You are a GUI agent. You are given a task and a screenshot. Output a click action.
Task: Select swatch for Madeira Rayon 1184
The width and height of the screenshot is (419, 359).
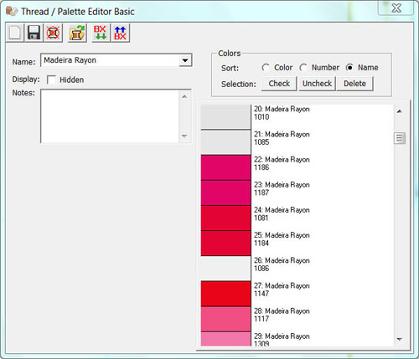click(x=225, y=244)
